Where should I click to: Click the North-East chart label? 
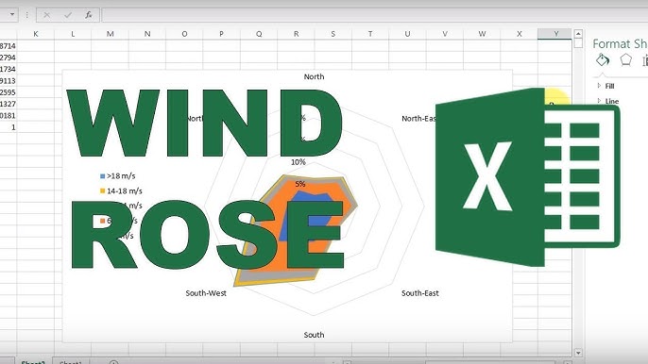tap(419, 119)
